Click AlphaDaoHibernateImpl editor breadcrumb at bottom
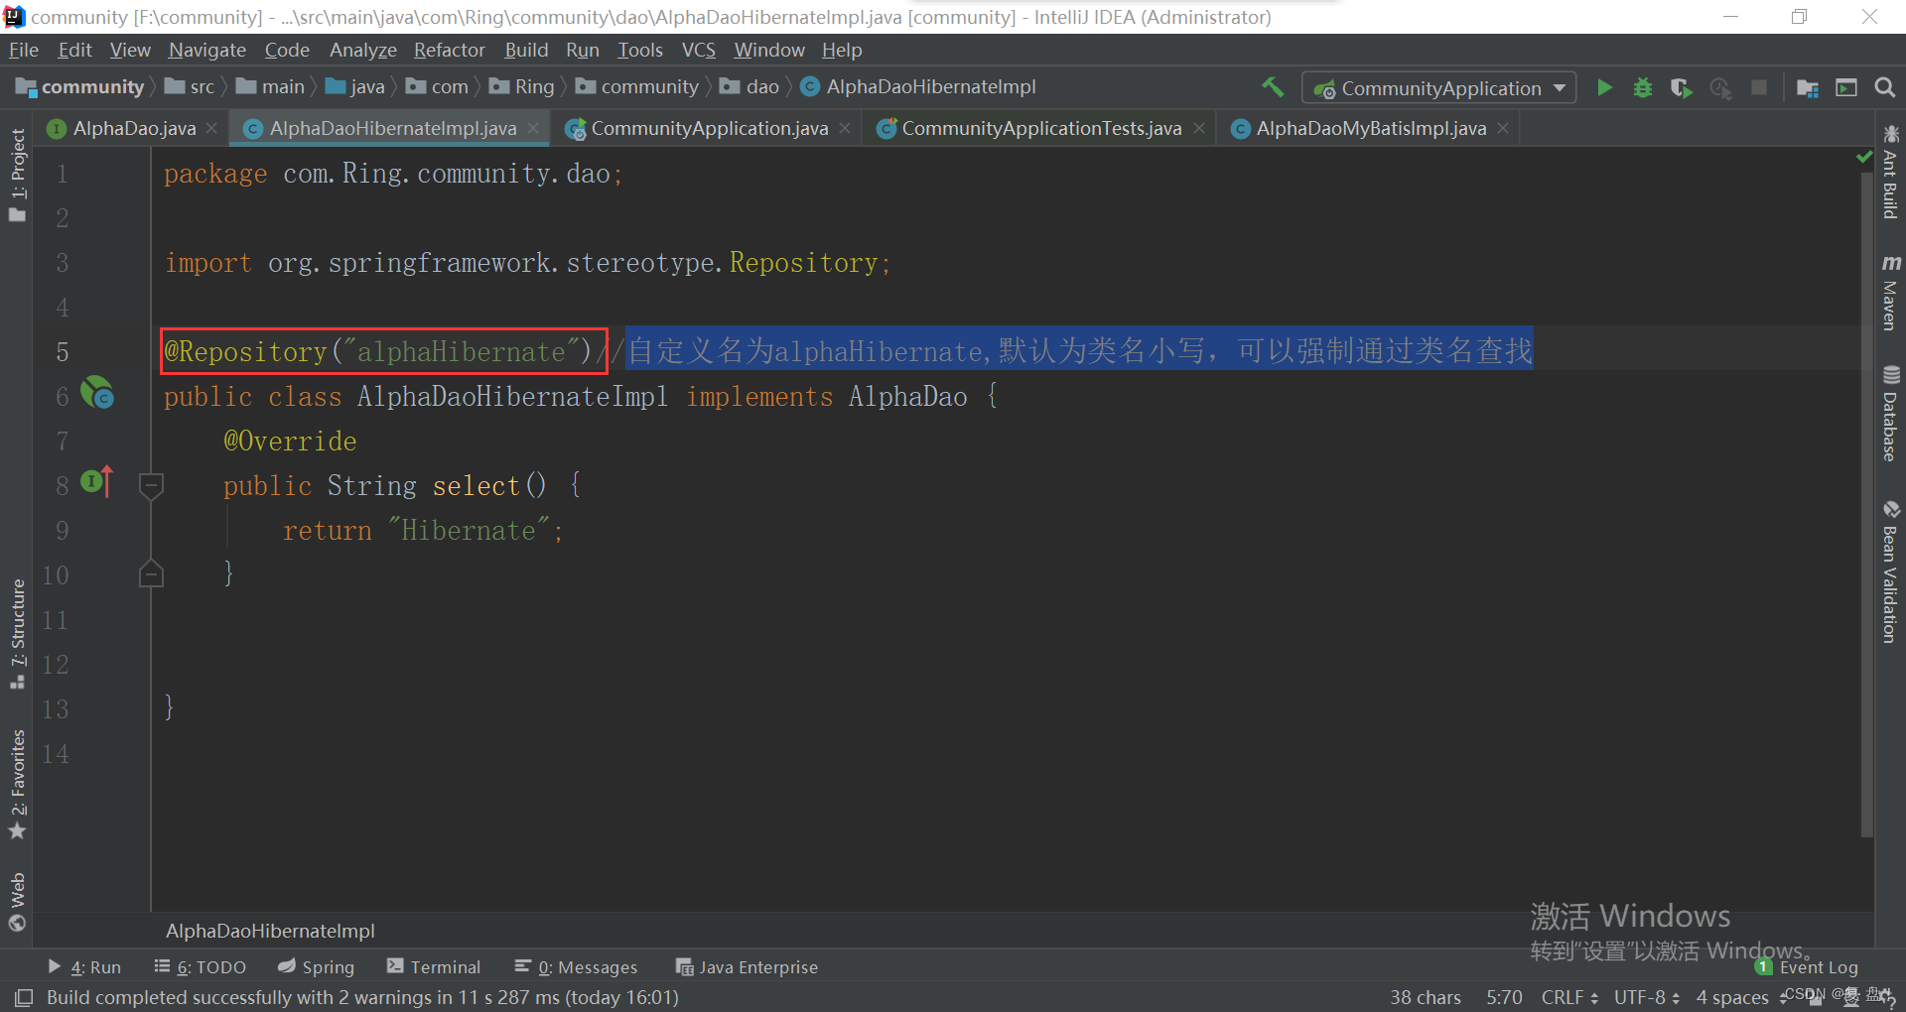Image resolution: width=1906 pixels, height=1012 pixels. point(270,931)
